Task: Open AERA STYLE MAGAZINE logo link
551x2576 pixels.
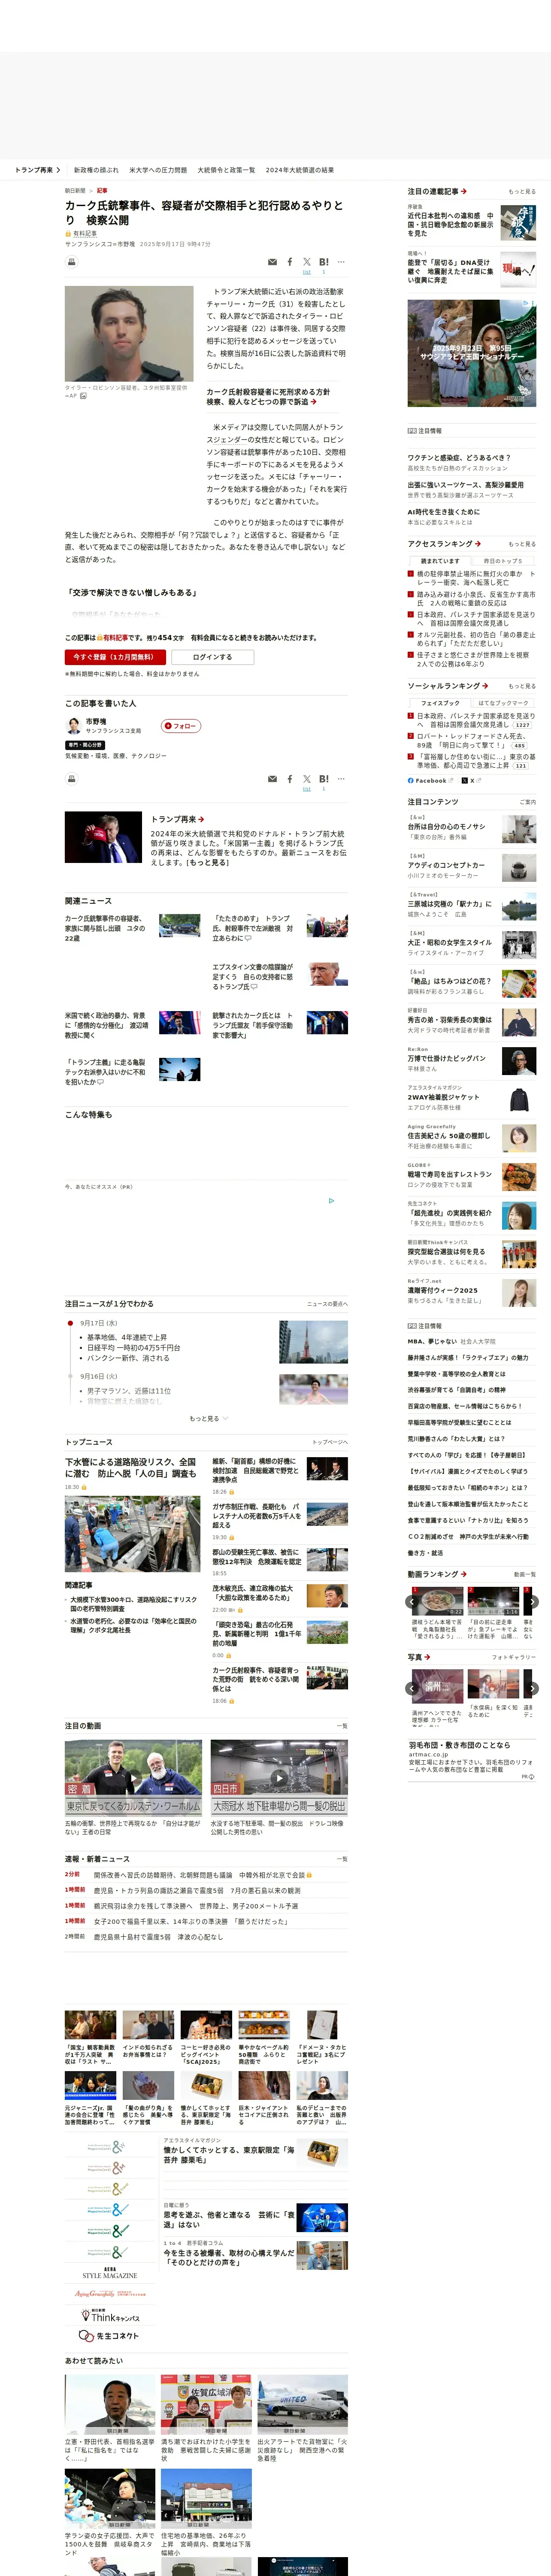Action: pyautogui.click(x=110, y=2273)
